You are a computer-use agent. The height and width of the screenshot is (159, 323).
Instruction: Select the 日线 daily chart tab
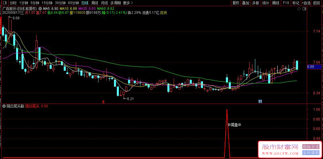(x=85, y=3)
